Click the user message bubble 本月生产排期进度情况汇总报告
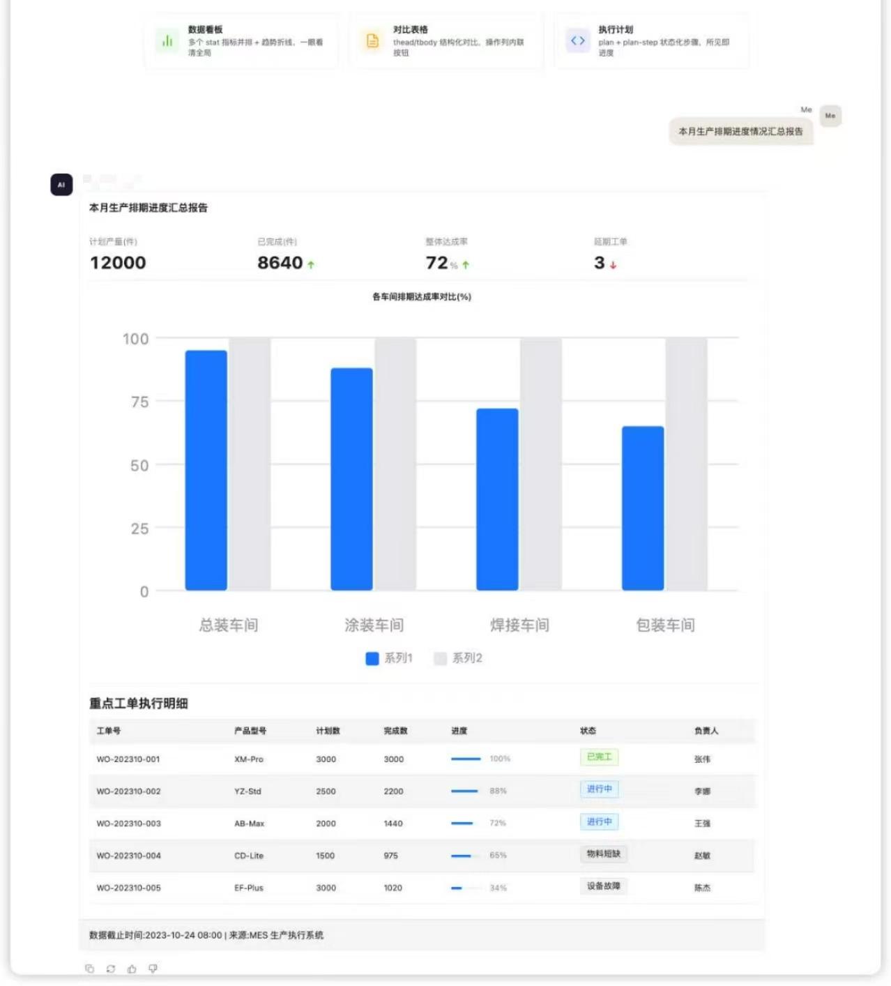891x986 pixels. click(x=741, y=131)
